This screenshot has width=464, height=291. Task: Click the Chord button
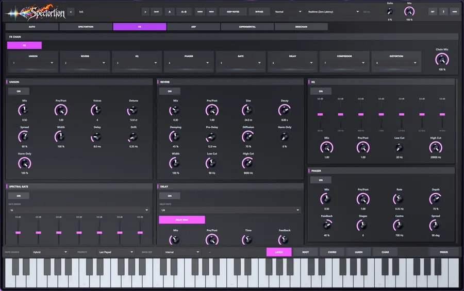pos(332,252)
